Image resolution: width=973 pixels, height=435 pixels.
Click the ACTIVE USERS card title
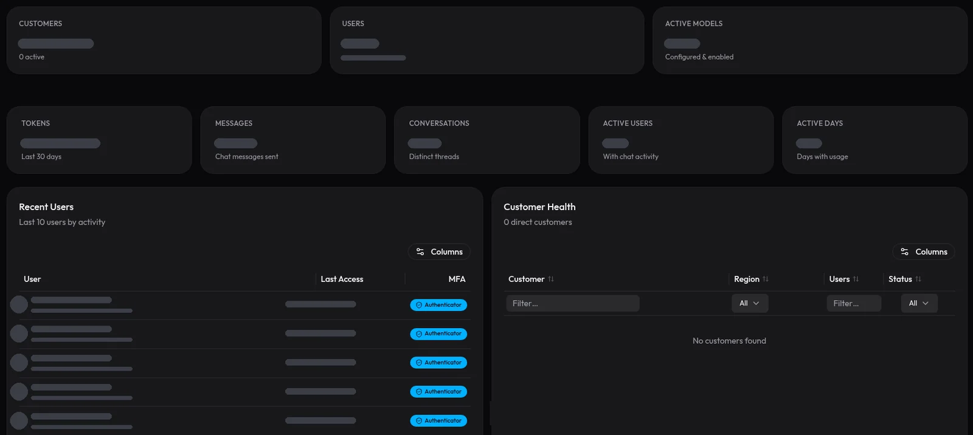click(x=628, y=123)
